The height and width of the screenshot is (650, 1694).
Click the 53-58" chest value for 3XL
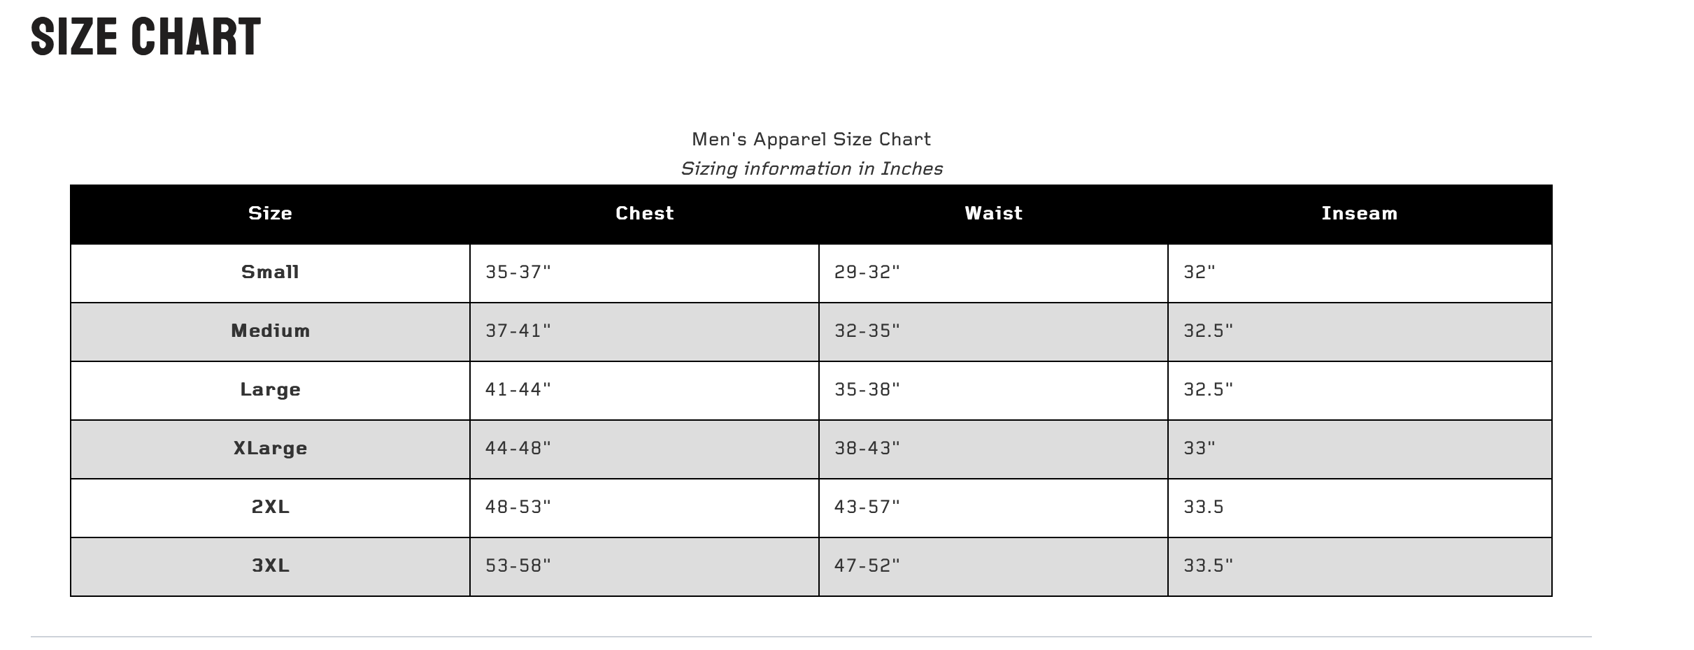pyautogui.click(x=518, y=565)
